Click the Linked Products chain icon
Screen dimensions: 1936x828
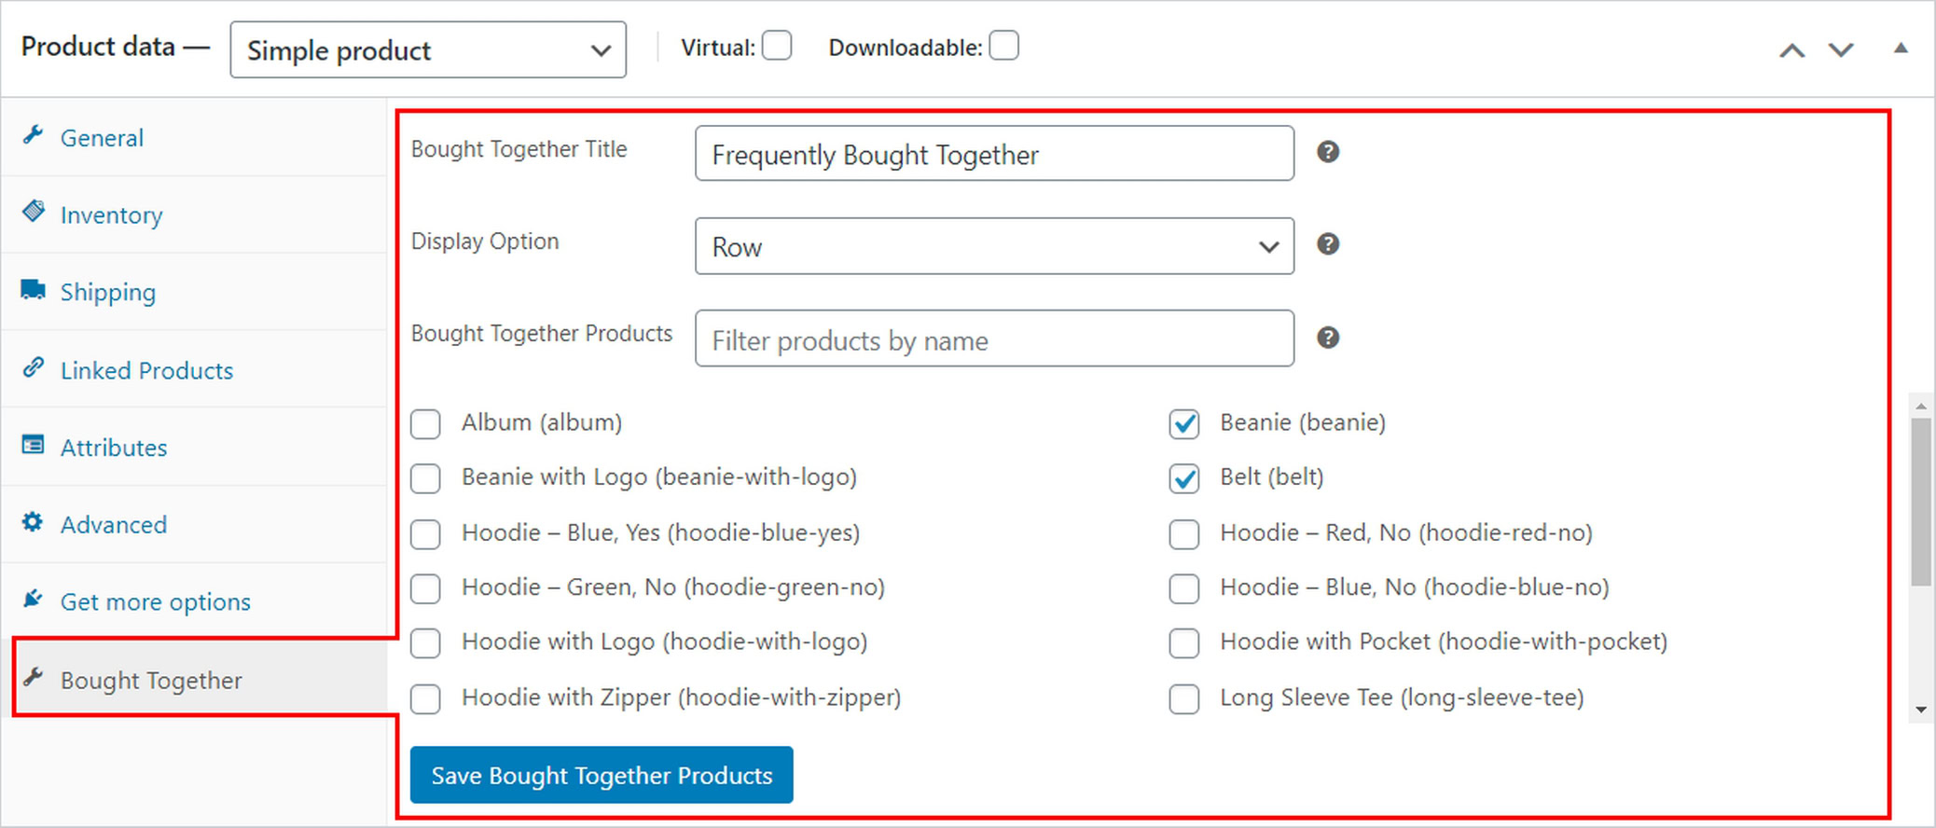click(x=34, y=367)
